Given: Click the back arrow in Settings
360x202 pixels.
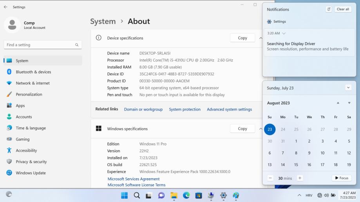Looking at the screenshot, I should tap(5, 7).
